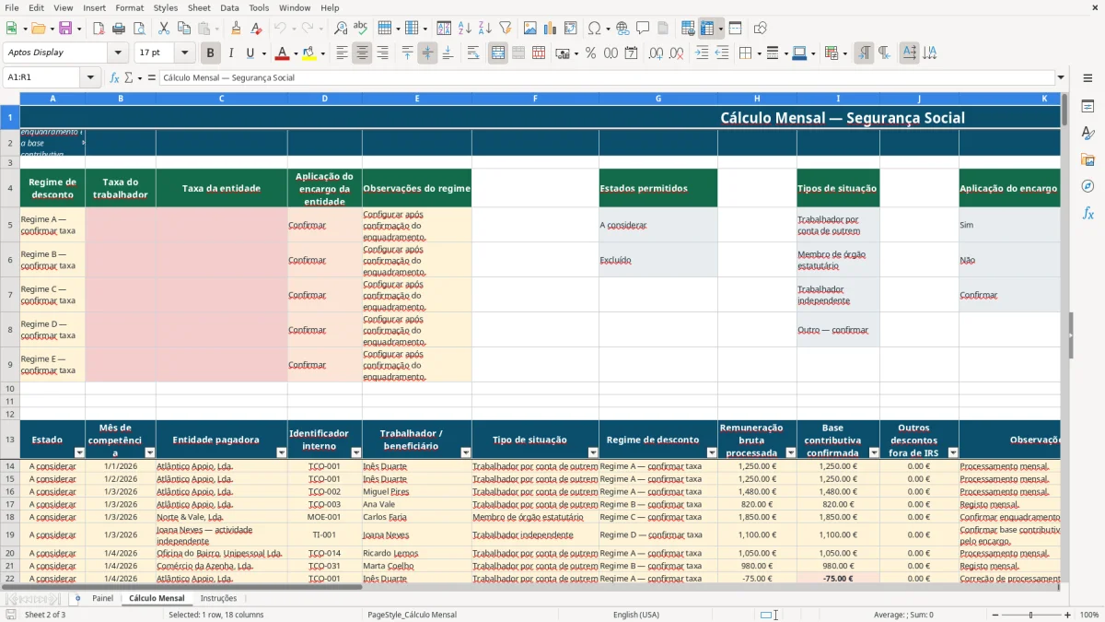Screen dimensions: 1105x622
Task: Open the Function Wizard
Action: [x=115, y=78]
